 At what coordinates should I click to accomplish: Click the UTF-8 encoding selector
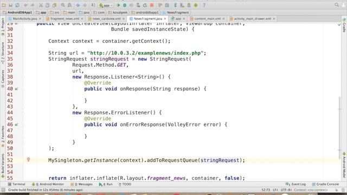pyautogui.click(x=286, y=190)
